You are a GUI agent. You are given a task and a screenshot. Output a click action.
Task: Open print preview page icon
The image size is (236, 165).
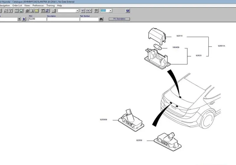(32, 11)
